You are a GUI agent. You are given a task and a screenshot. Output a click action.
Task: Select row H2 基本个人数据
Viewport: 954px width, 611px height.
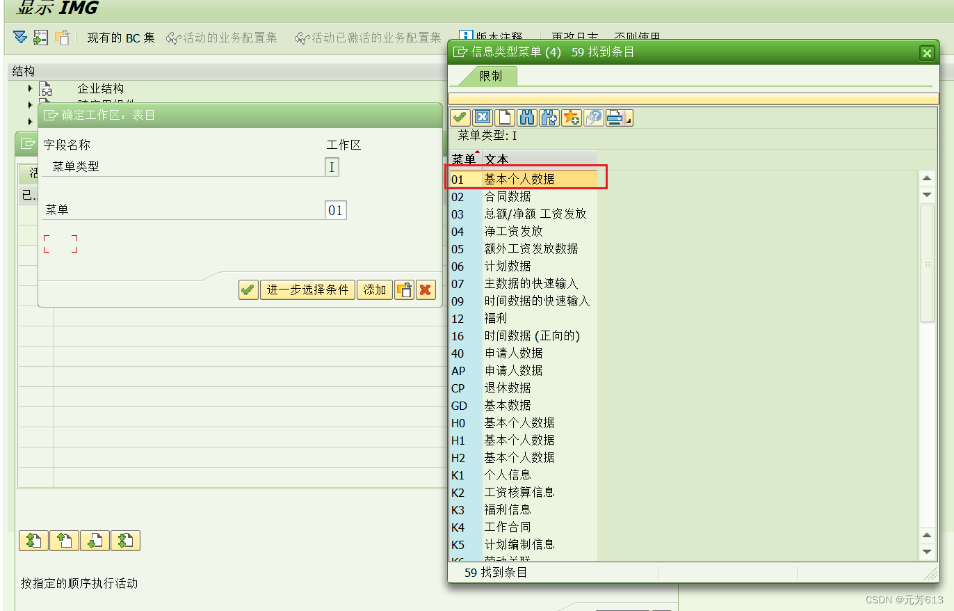point(523,458)
